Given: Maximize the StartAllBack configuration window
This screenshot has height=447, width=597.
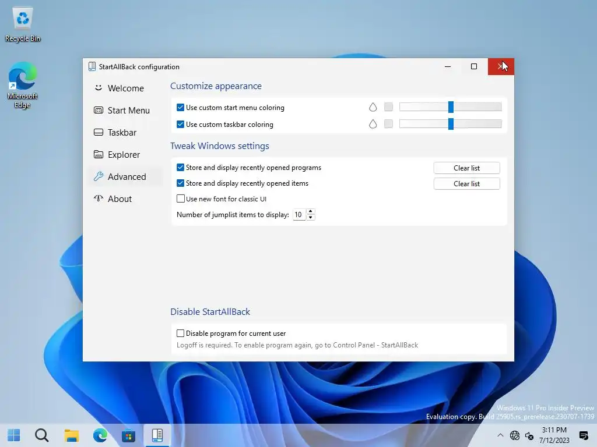Looking at the screenshot, I should (x=473, y=66).
